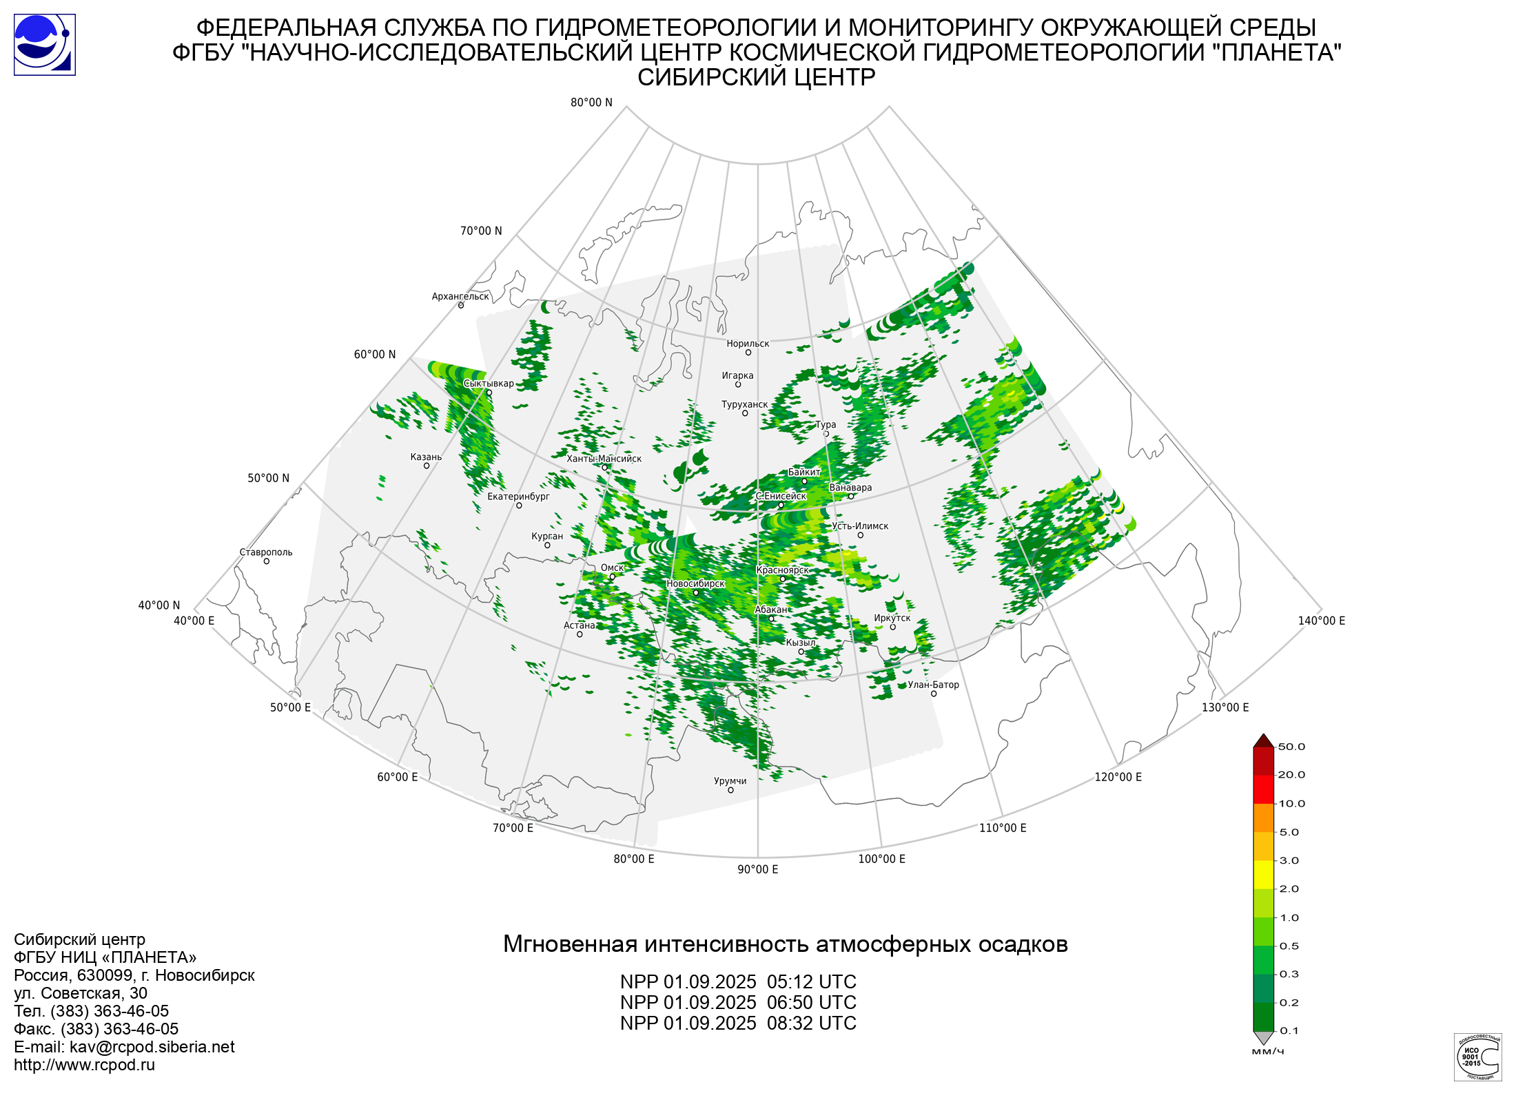Click the Урумчи city label
1516x1102 pixels.
[x=730, y=781]
